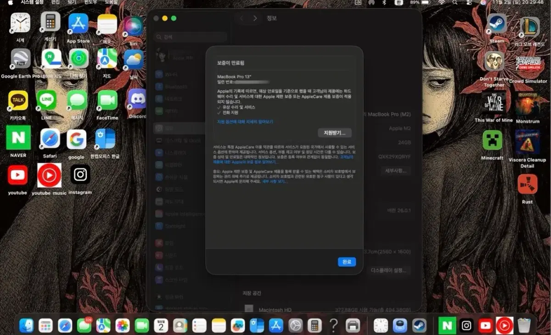Open the 네이버 지도 desktop shortcut
Viewport: 551px width, 335px height.
pos(51,59)
